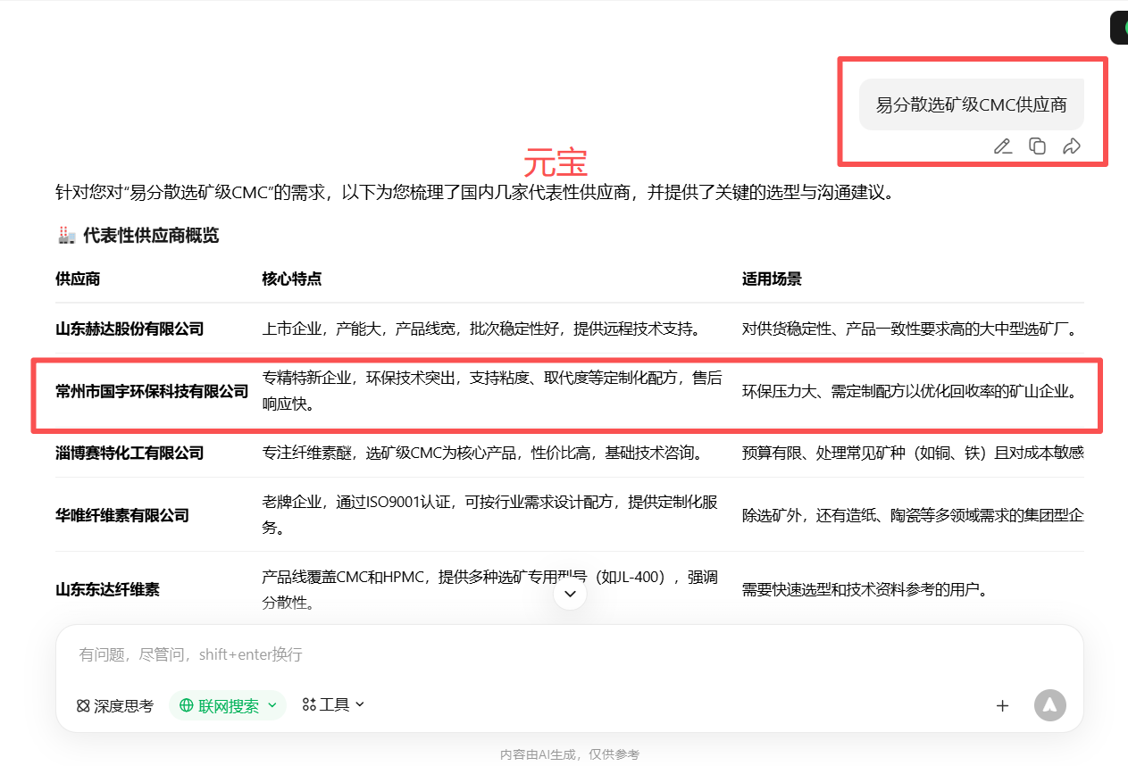The width and height of the screenshot is (1128, 766).
Task: Click the edit pencil icon under the user message
Action: 1003,146
